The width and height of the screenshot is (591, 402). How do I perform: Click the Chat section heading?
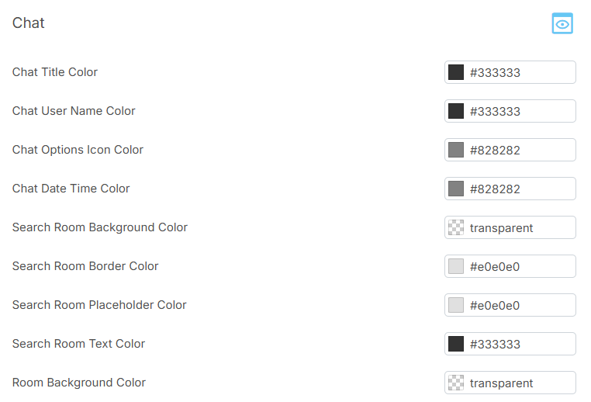click(x=29, y=23)
